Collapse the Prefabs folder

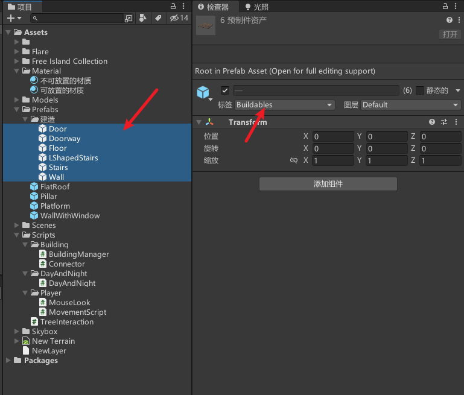16,109
